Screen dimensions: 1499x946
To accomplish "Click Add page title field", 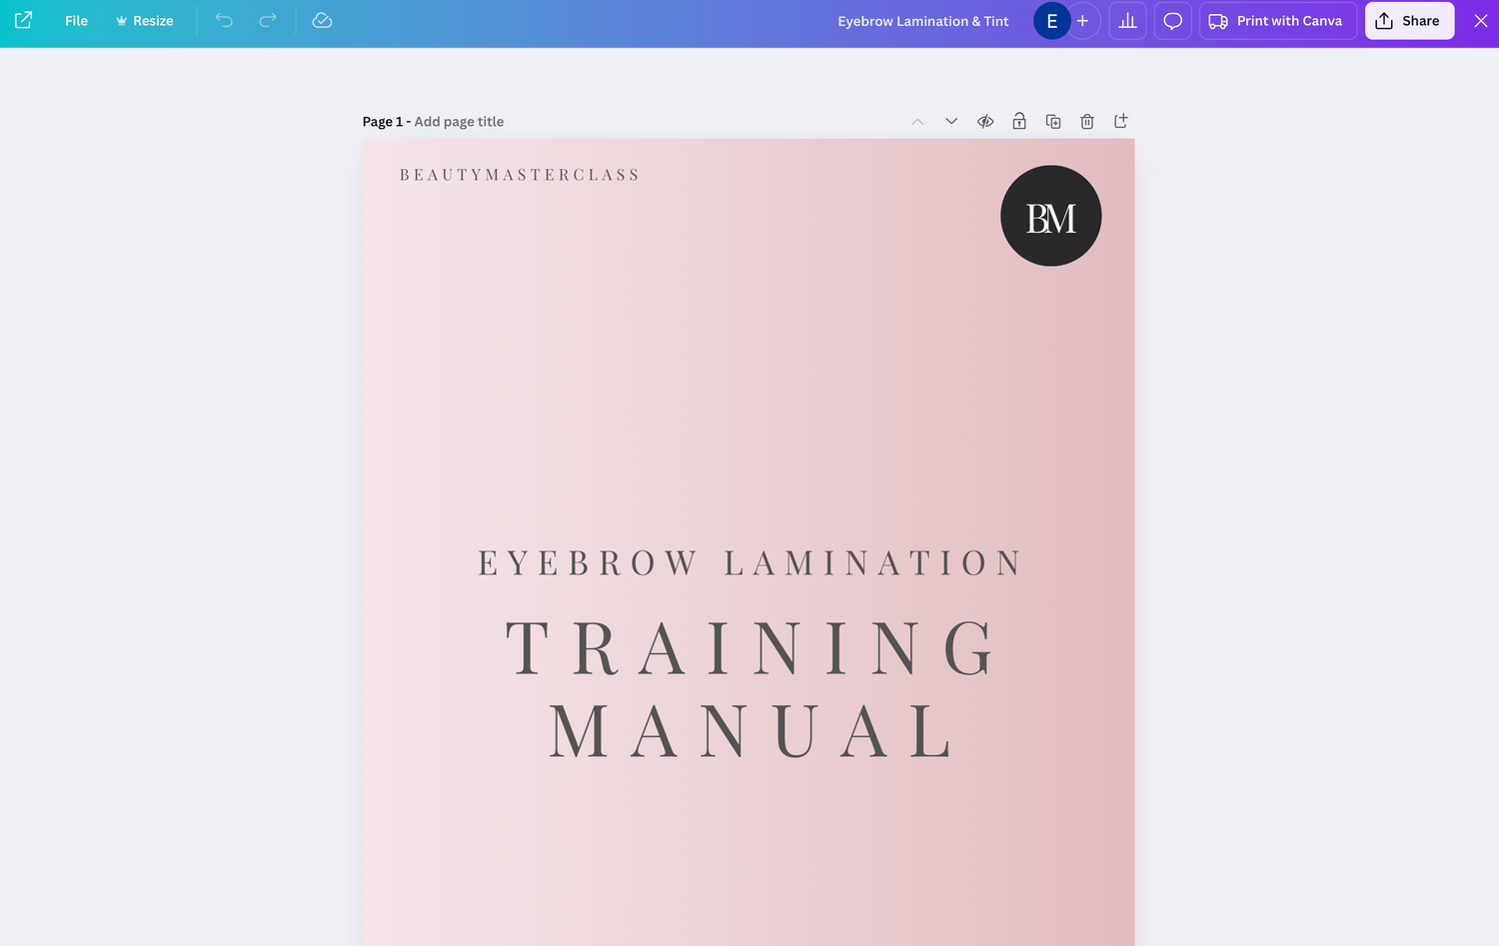I will tap(459, 122).
